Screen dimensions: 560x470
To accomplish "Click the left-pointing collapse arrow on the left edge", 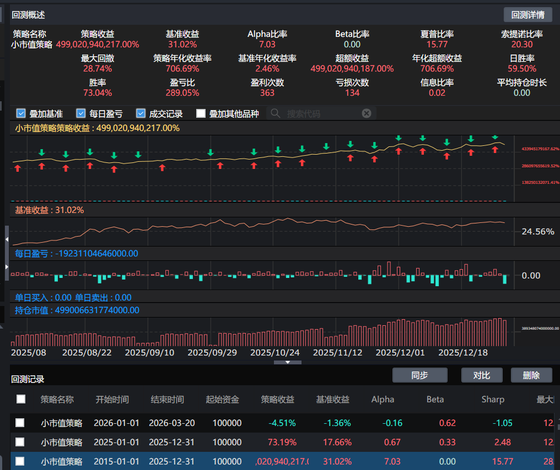I will (7, 239).
